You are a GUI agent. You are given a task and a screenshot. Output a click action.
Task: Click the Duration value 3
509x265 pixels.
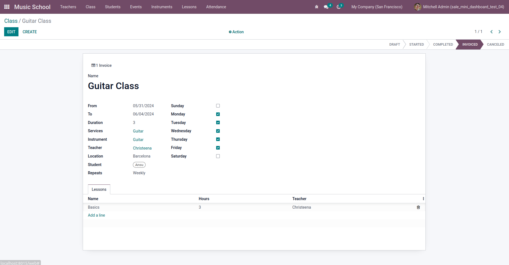pyautogui.click(x=134, y=123)
